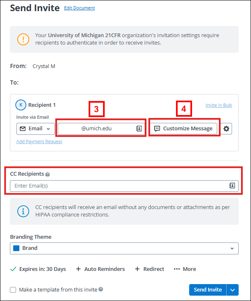Enable Make a template from this invite
The height and width of the screenshot is (301, 251).
point(13,290)
